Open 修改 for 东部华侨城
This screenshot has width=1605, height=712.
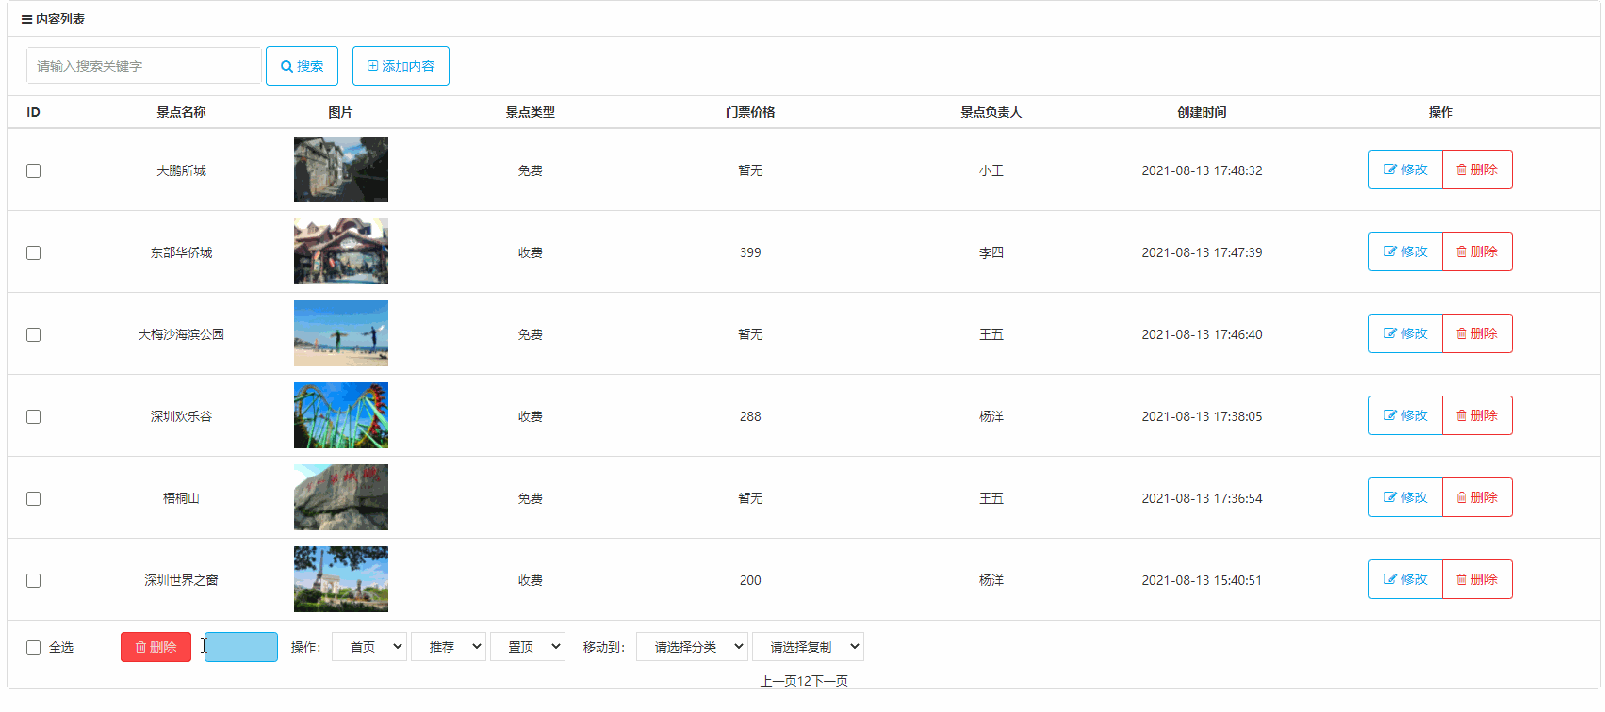pyautogui.click(x=1405, y=251)
